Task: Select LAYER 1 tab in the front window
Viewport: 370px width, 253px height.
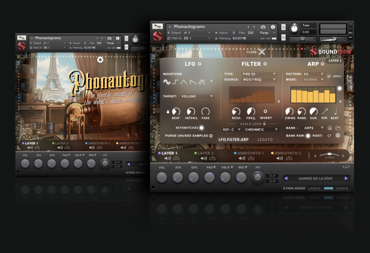Action: point(170,153)
